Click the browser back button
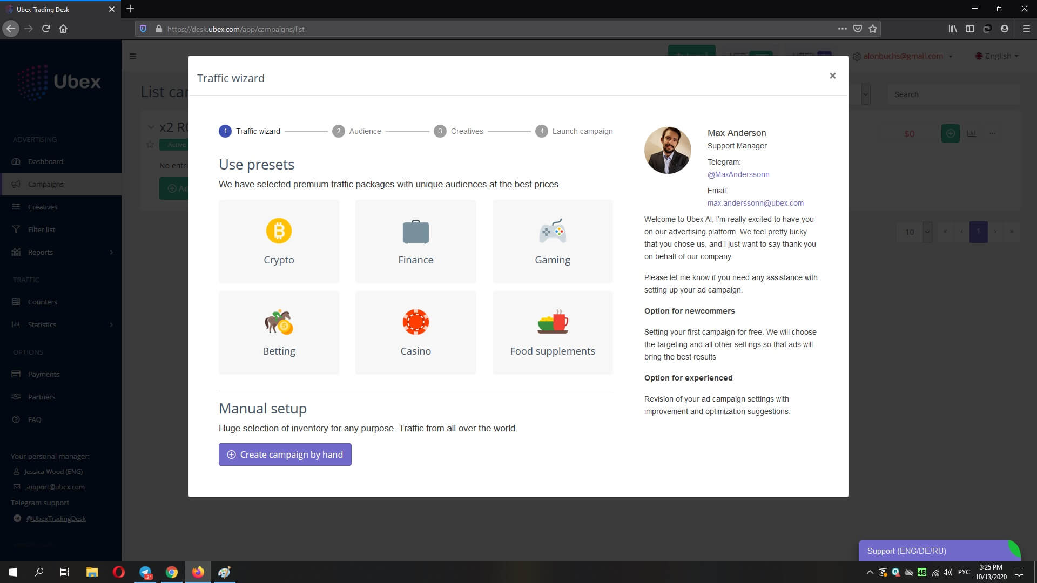The width and height of the screenshot is (1037, 583). [x=11, y=29]
